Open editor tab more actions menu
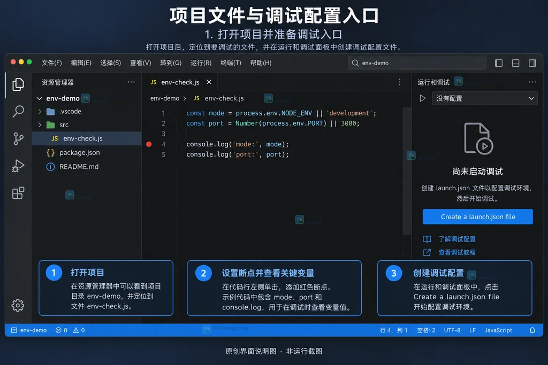This screenshot has height=365, width=548. click(x=399, y=82)
